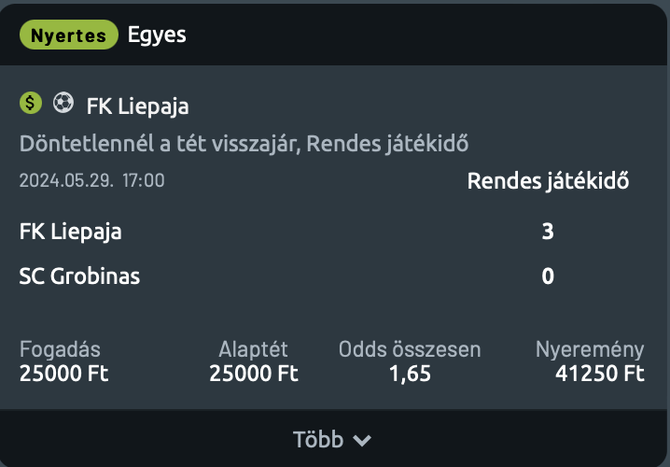Select the Egyes bet type label
This screenshot has width=670, height=467.
(157, 35)
